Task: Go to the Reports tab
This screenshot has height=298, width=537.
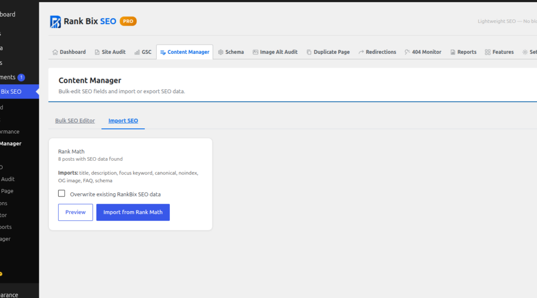Action: tap(463, 52)
